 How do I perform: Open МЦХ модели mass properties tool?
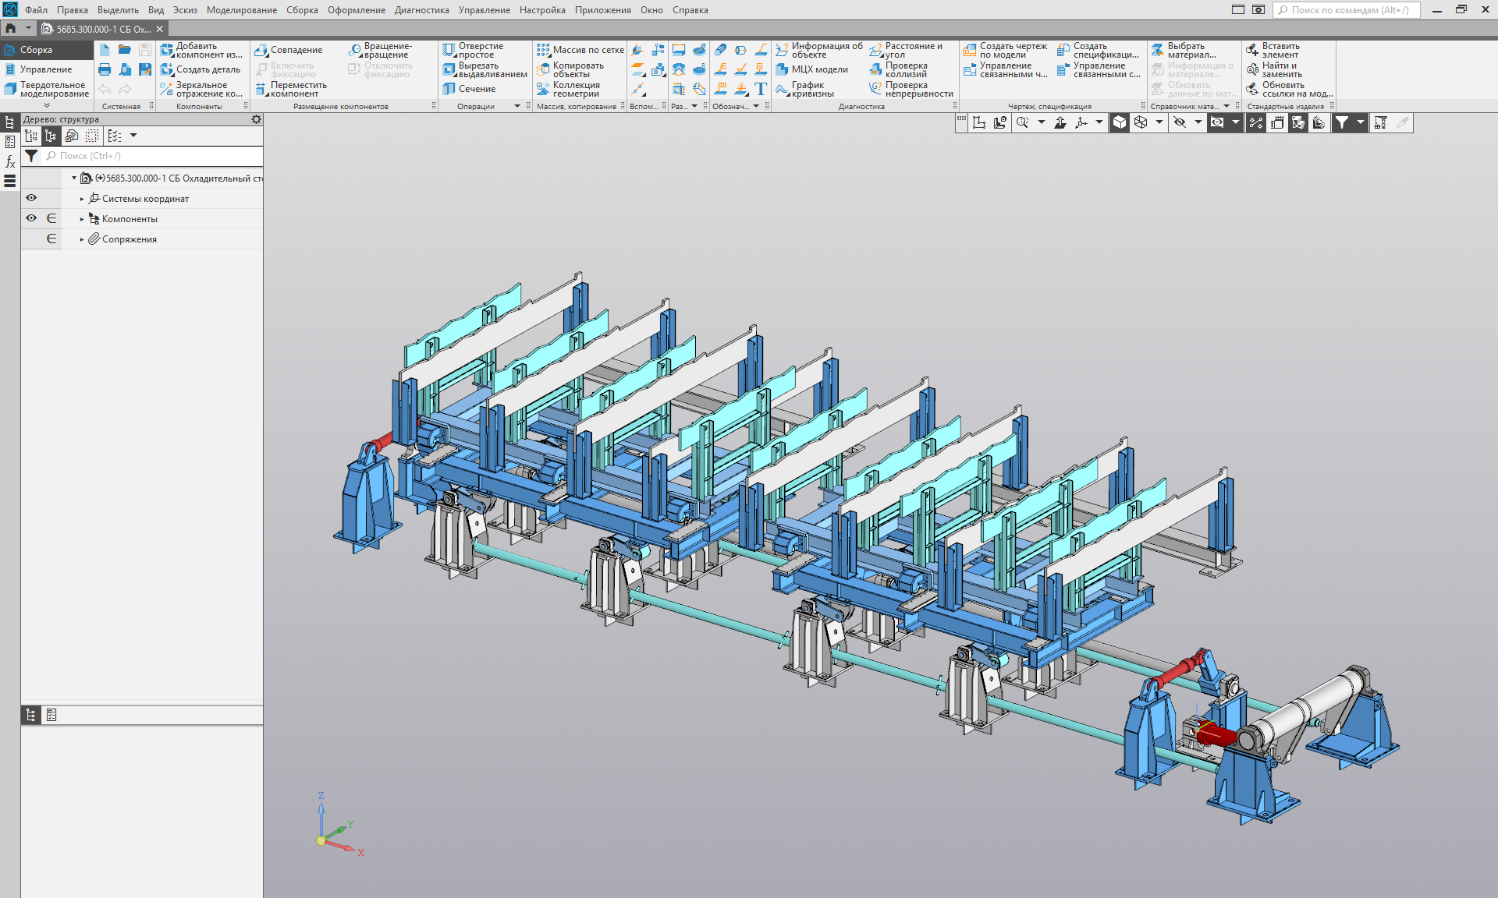click(811, 69)
